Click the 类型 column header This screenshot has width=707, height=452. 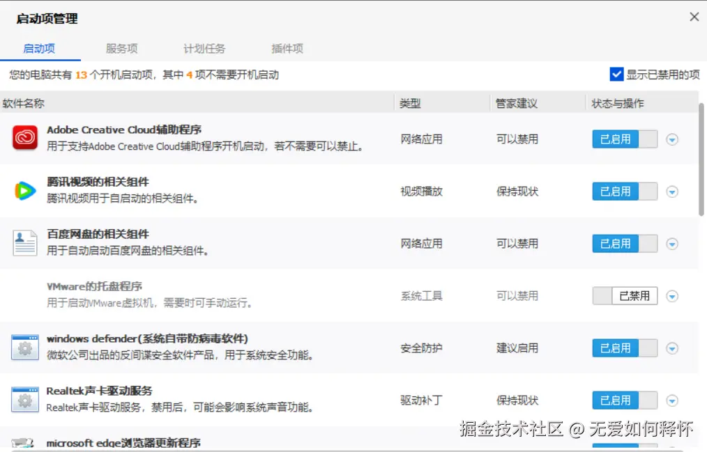(x=410, y=104)
